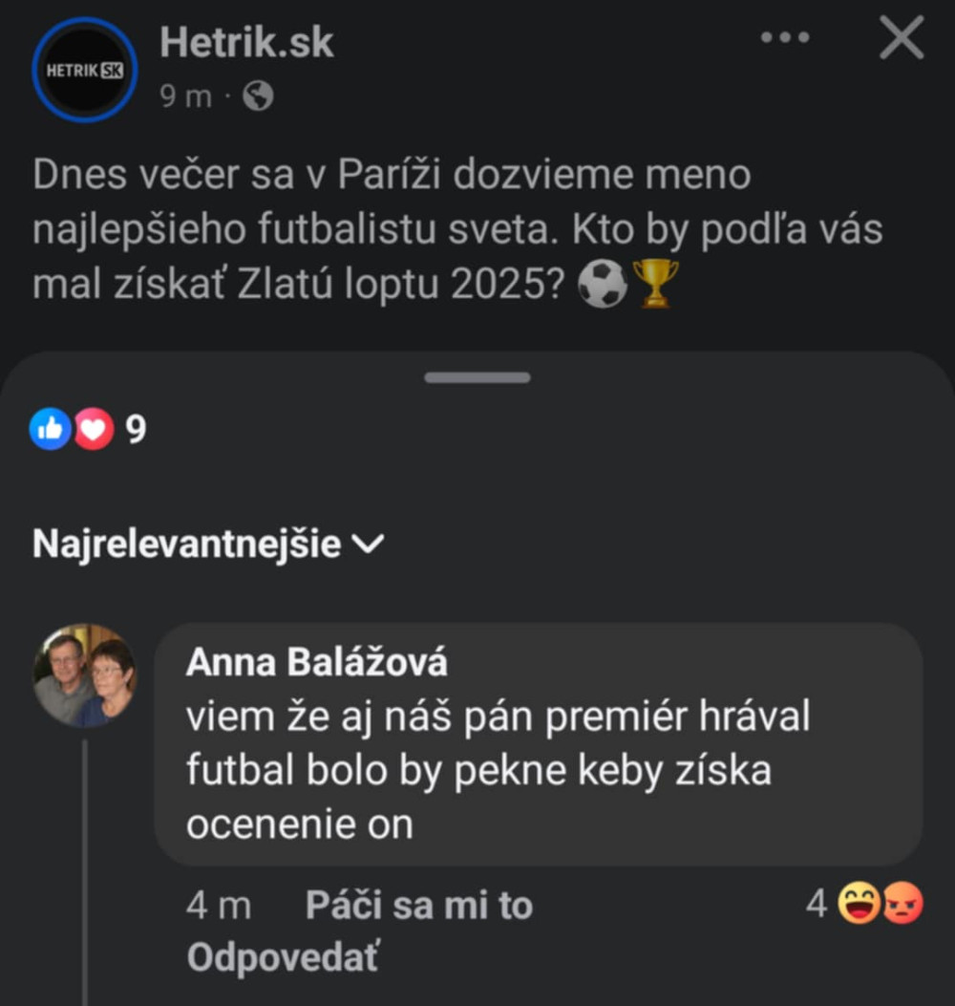This screenshot has height=1006, width=955.
Task: Expand the Najrelevantnejšie sorting dropdown
Action: point(186,544)
